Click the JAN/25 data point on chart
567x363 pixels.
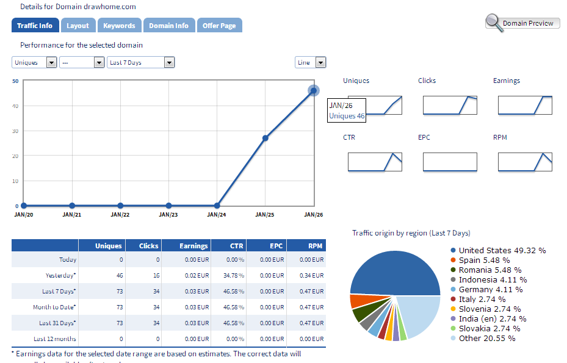265,138
